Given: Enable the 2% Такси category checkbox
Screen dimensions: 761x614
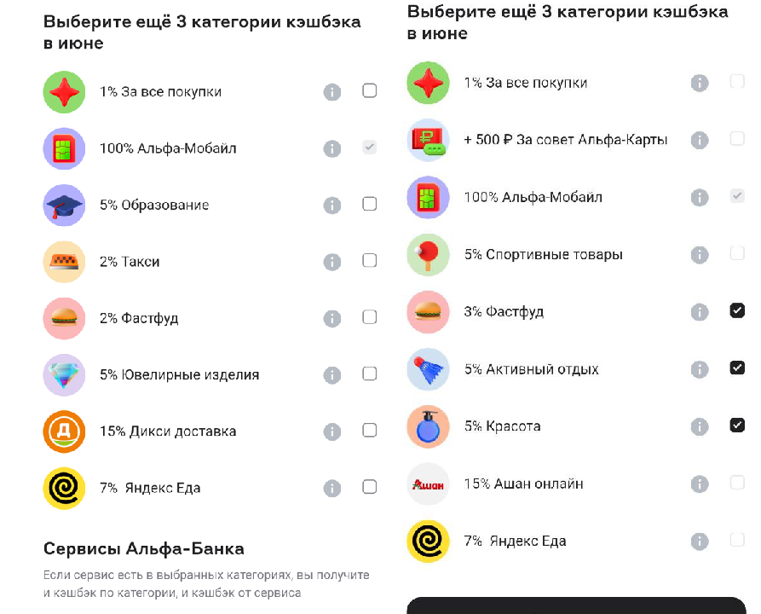Looking at the screenshot, I should [x=369, y=260].
